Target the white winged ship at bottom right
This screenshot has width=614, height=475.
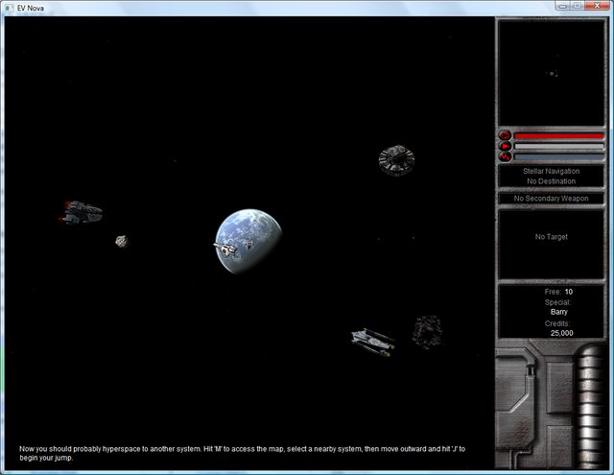click(x=372, y=342)
